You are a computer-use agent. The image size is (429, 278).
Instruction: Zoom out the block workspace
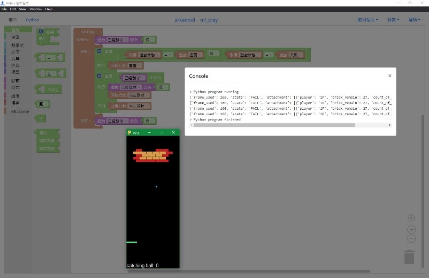click(411, 238)
